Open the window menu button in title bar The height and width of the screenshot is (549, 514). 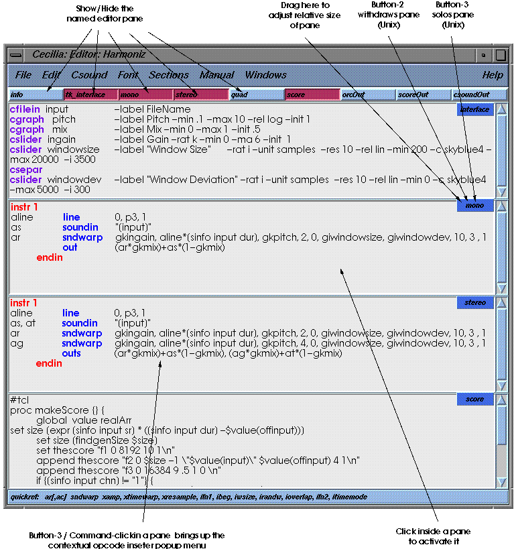tap(17, 54)
